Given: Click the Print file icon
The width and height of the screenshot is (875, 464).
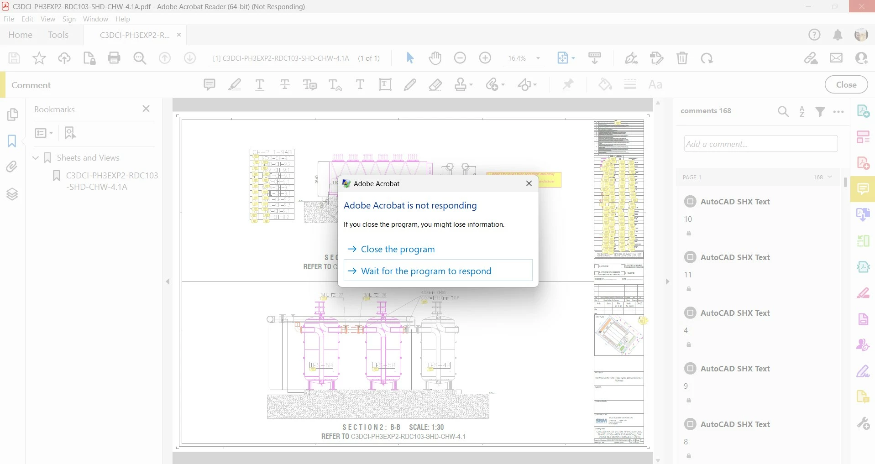Looking at the screenshot, I should pos(114,58).
